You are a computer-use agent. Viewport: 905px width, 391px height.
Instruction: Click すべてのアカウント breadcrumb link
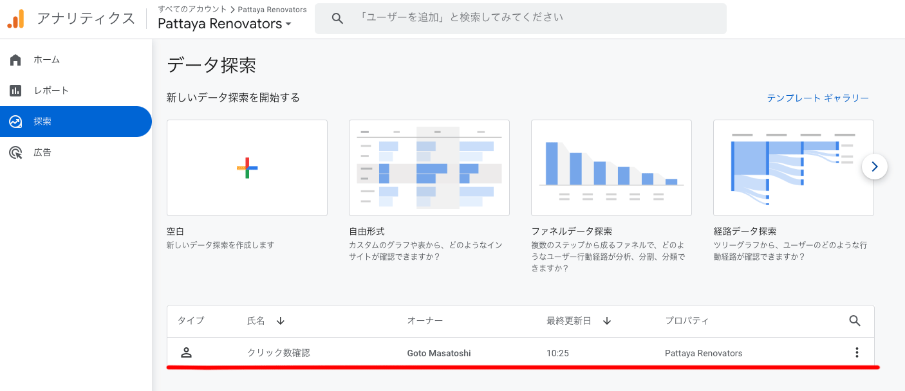coord(192,10)
